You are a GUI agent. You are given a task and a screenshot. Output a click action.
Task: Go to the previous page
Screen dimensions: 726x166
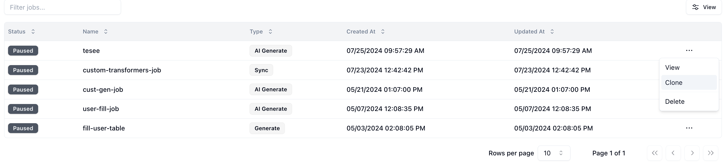[673, 153]
